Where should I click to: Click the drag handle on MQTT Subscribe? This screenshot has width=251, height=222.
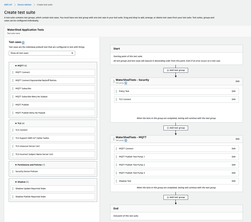tap(13, 88)
